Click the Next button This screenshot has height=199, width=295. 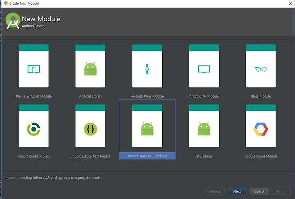[x=237, y=191]
